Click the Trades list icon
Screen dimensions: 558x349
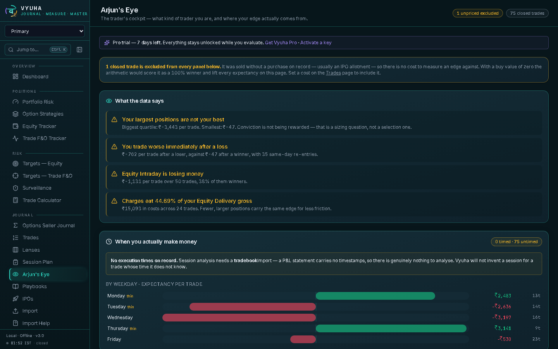(x=15, y=238)
